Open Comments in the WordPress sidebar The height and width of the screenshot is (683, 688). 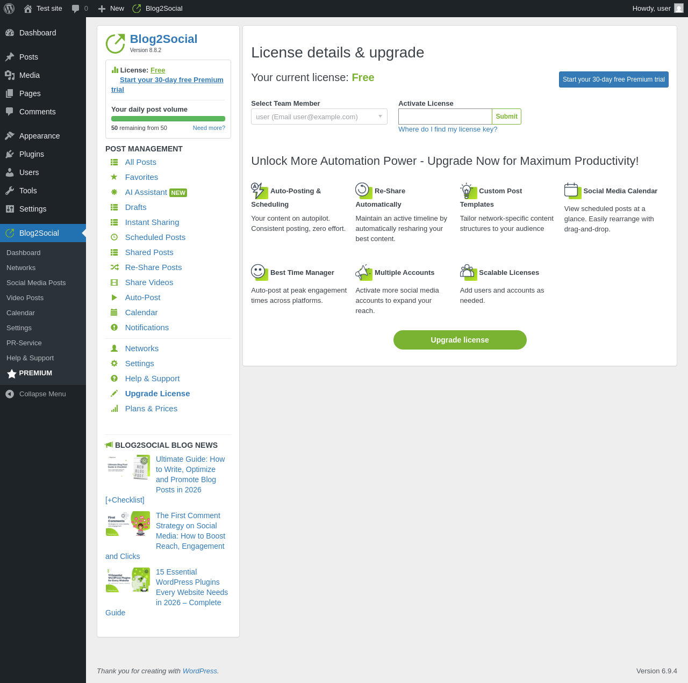[38, 112]
